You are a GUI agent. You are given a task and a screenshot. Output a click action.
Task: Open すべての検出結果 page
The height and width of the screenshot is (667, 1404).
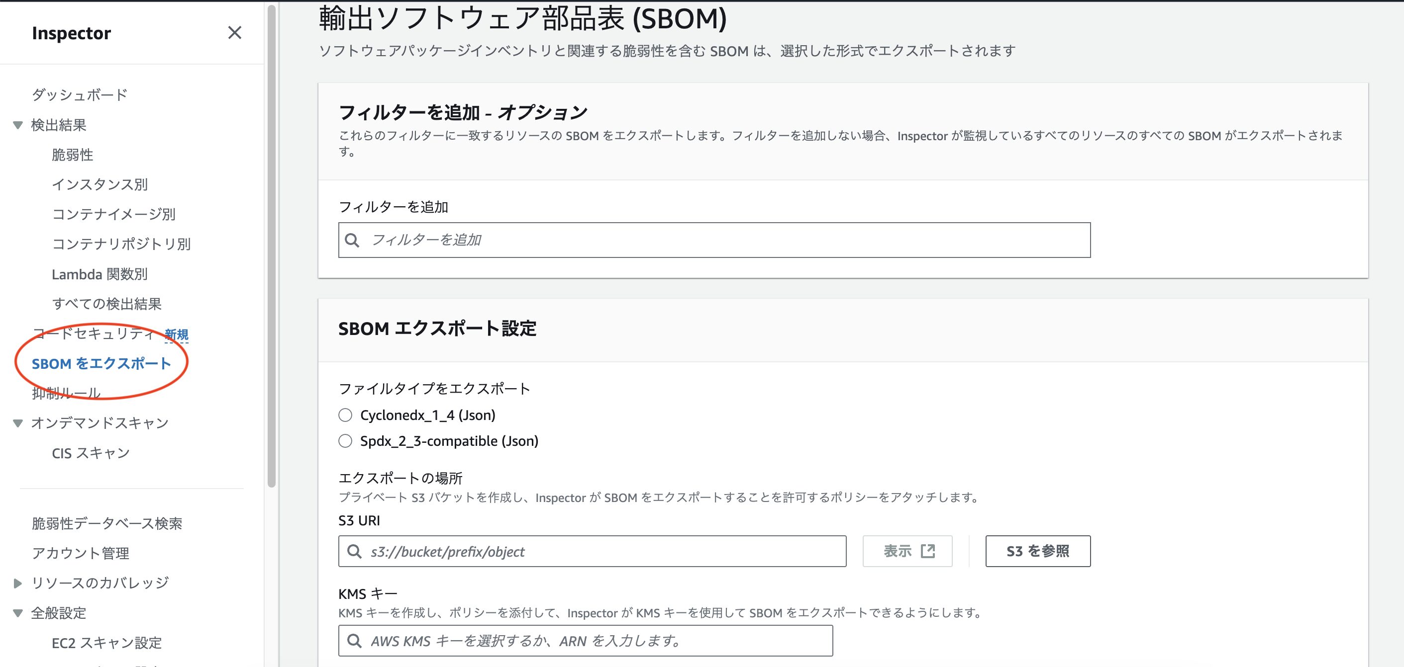pyautogui.click(x=107, y=304)
